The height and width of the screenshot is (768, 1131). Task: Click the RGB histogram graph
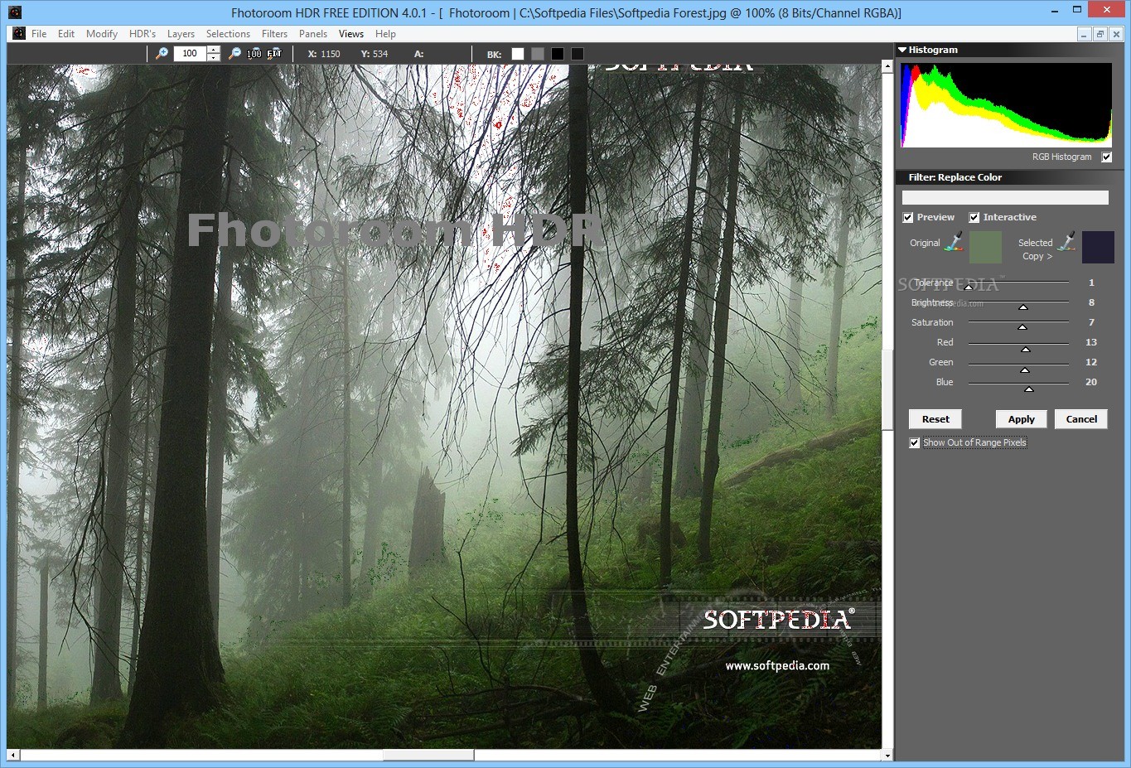(x=1006, y=105)
